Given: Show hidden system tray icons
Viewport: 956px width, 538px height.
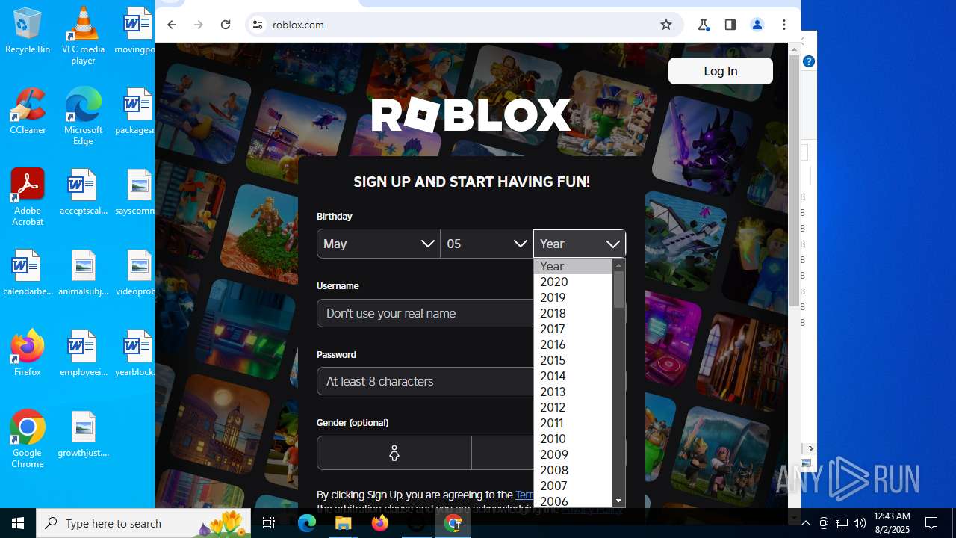Looking at the screenshot, I should click(x=805, y=523).
